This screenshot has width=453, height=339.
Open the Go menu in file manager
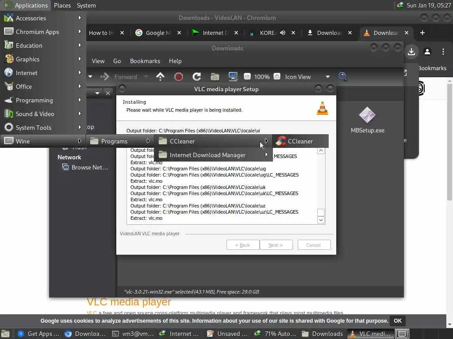[x=117, y=61]
